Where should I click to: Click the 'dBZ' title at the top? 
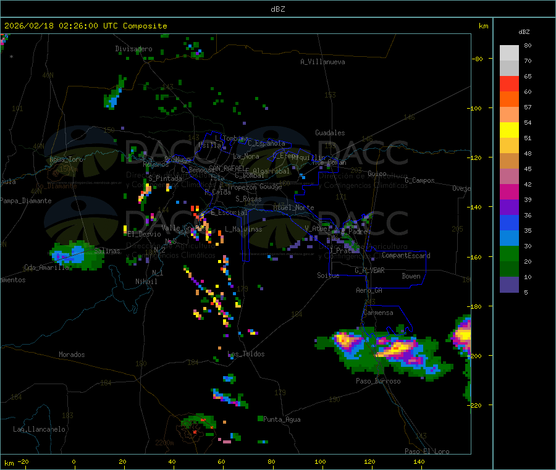pos(277,9)
